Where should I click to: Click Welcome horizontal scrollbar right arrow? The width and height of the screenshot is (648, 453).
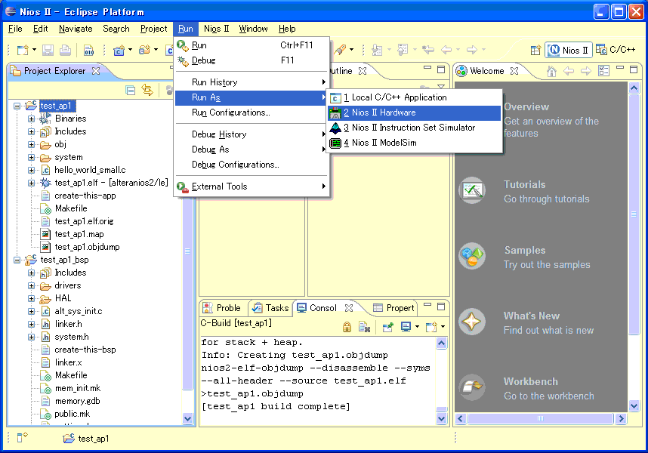click(620, 419)
